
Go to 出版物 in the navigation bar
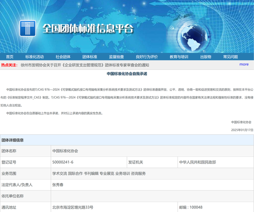click(x=206, y=57)
